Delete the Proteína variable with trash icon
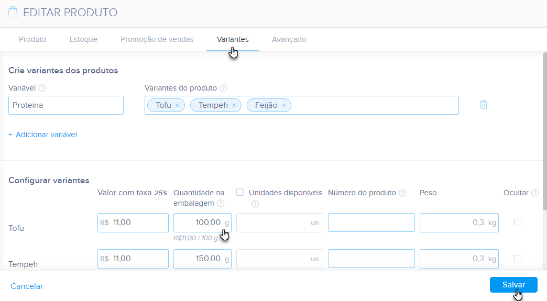Screen dimensions: 547x301 (x=484, y=105)
